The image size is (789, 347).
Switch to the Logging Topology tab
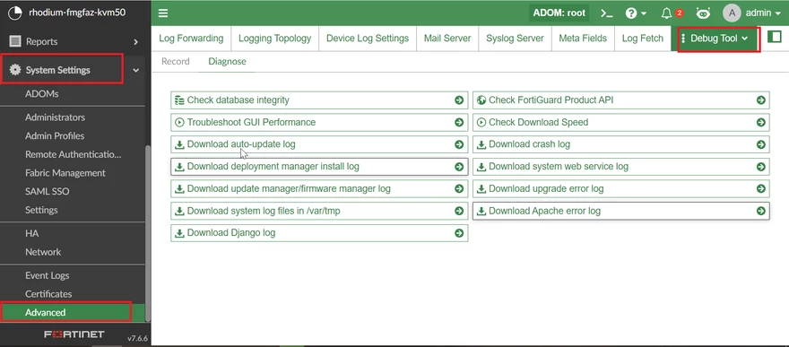pos(274,39)
